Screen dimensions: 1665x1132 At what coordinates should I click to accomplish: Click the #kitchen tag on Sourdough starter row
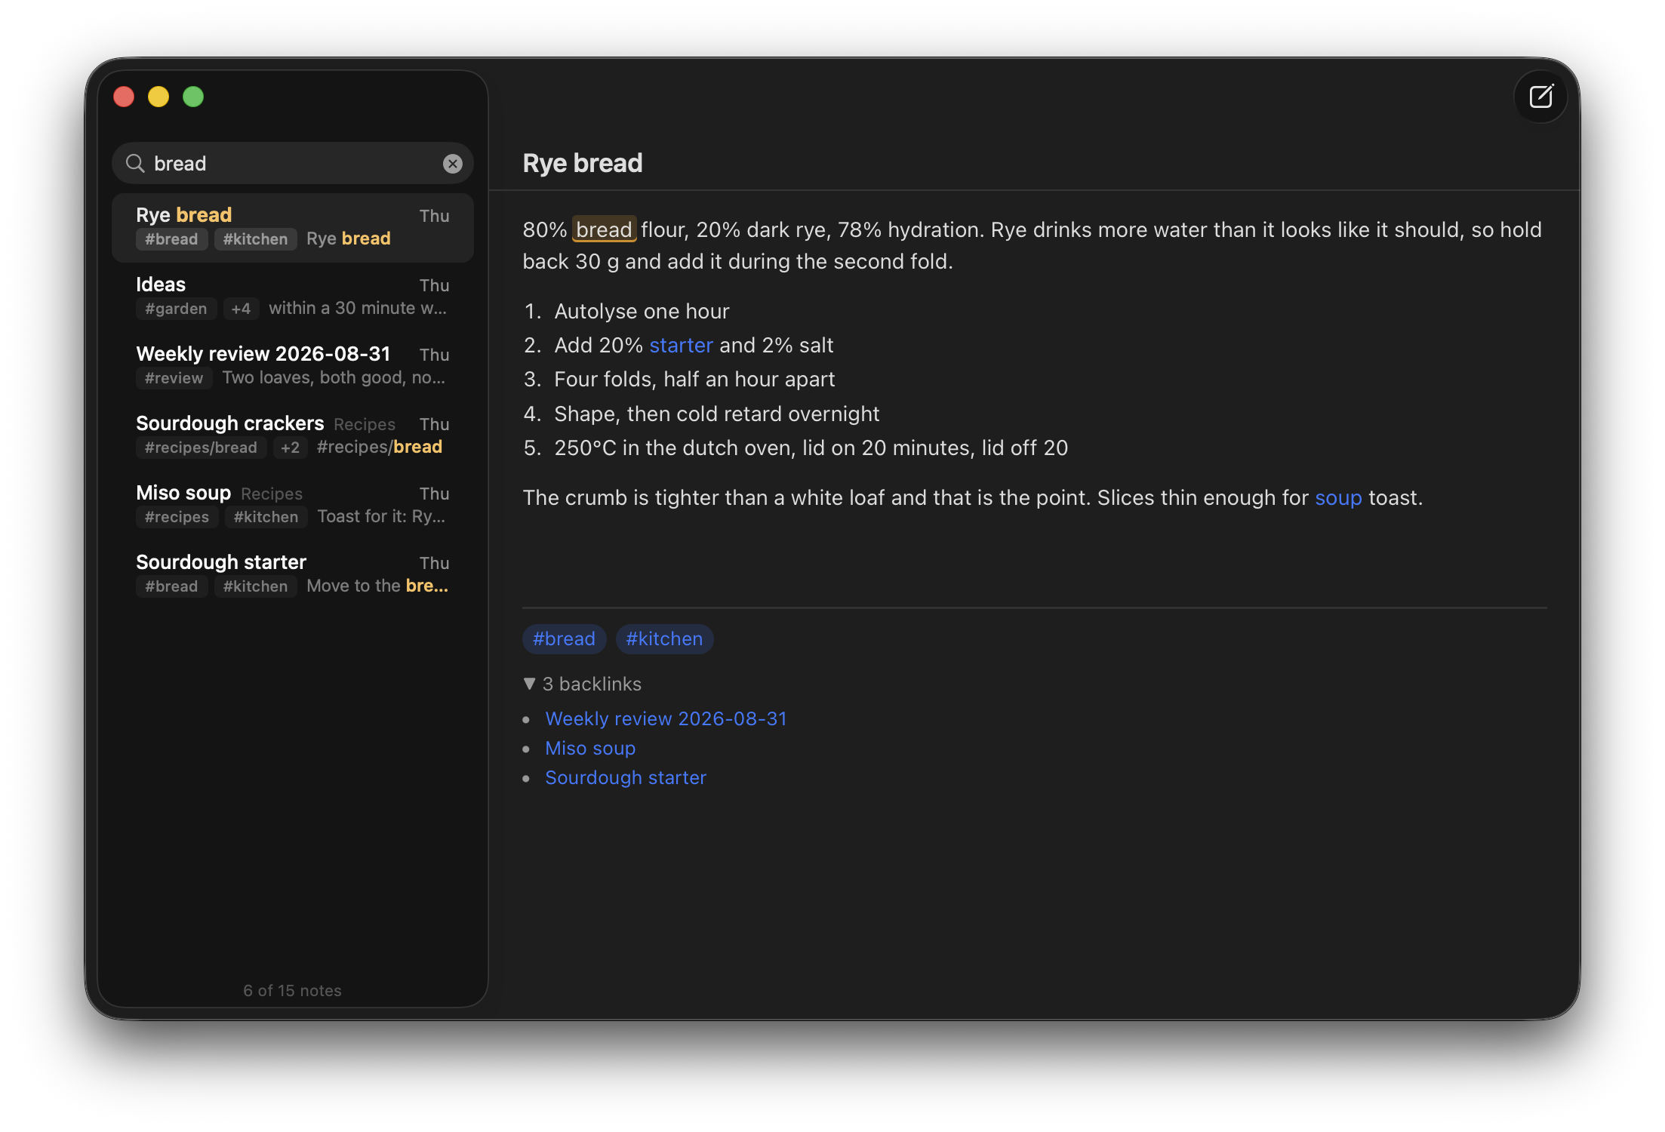(x=255, y=586)
